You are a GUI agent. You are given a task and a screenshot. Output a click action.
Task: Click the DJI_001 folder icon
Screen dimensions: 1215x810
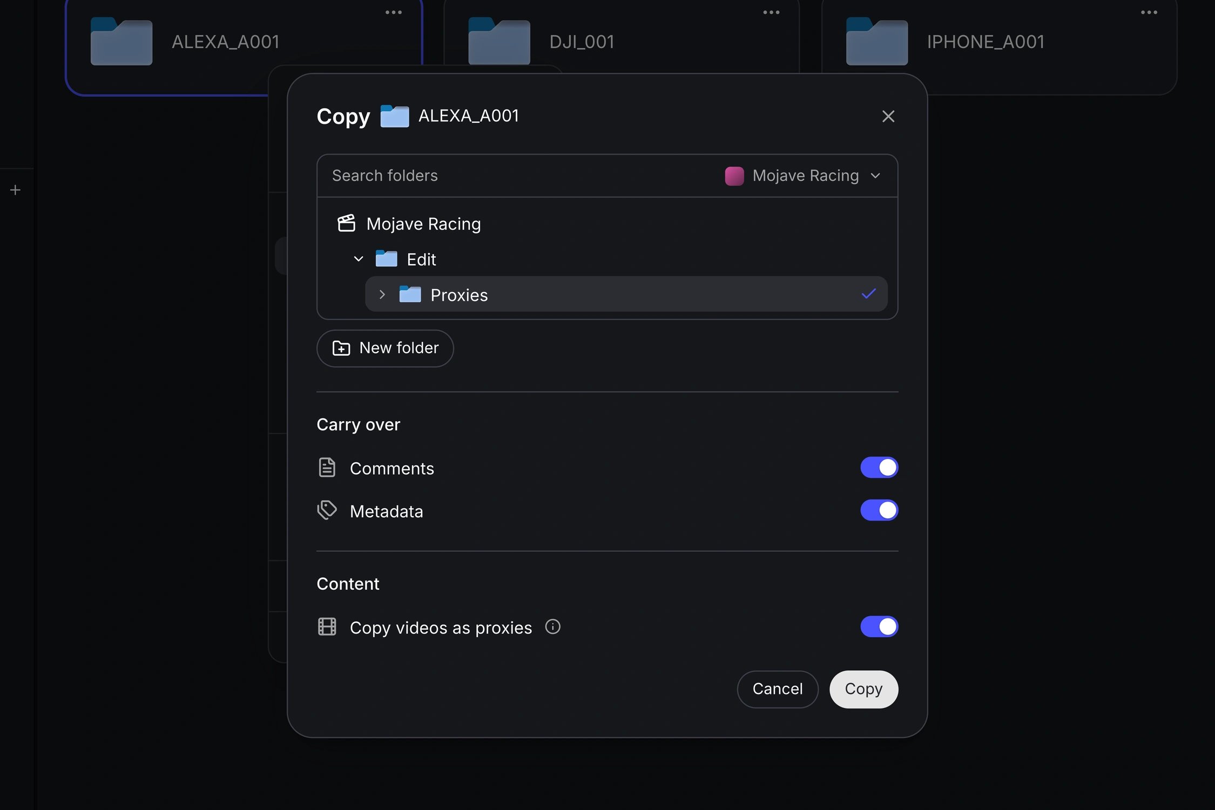(x=499, y=42)
